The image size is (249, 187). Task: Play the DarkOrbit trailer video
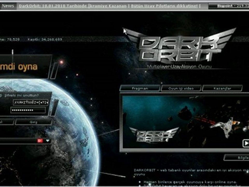pyautogui.click(x=246, y=143)
